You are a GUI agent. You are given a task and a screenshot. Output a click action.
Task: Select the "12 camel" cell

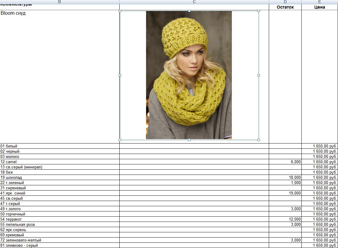(59, 162)
